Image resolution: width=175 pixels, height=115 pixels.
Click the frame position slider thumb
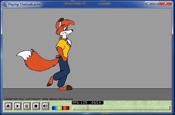click(88, 108)
